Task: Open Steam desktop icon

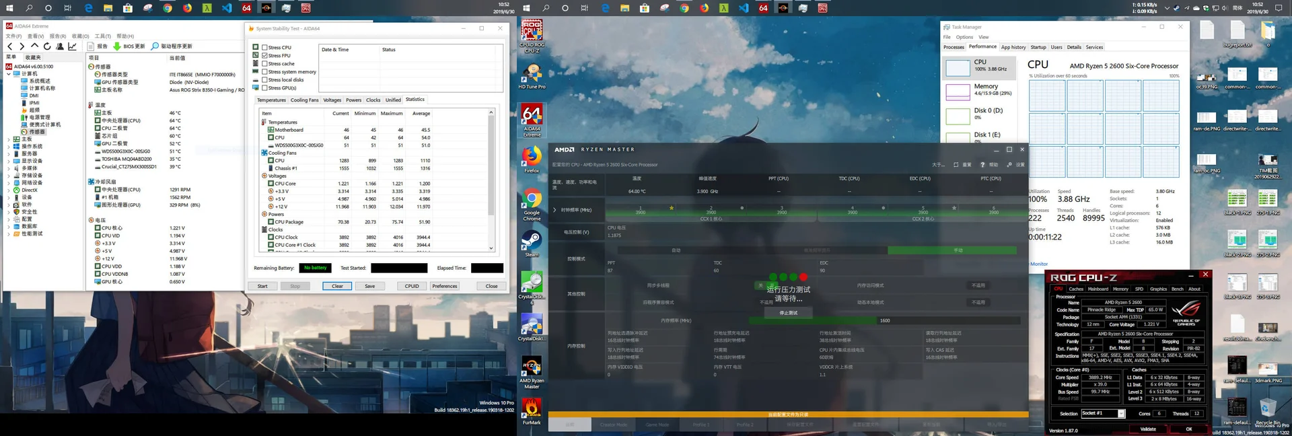Action: pos(532,244)
